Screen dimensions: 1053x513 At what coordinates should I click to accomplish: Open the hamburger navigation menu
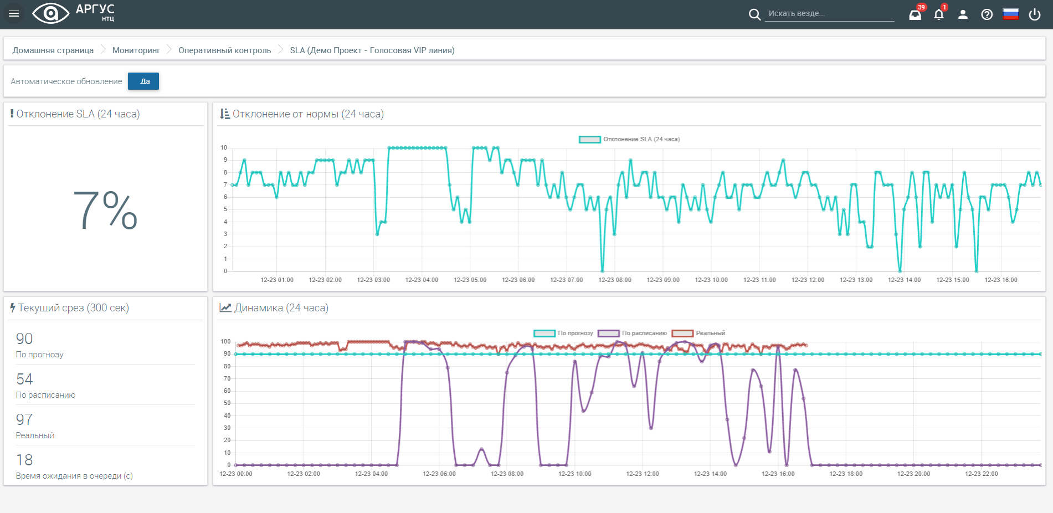pyautogui.click(x=14, y=14)
